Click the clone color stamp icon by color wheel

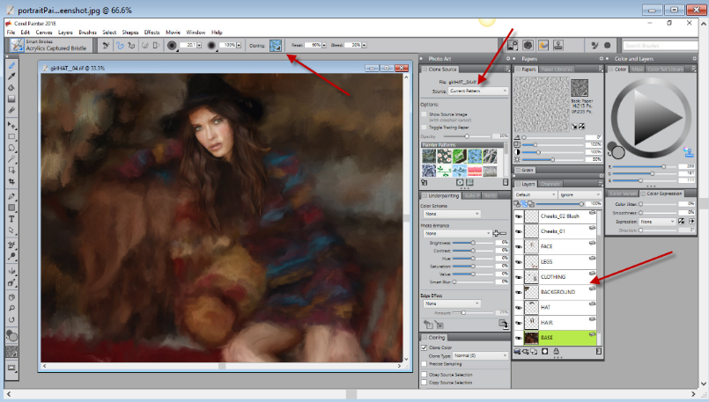pos(689,152)
